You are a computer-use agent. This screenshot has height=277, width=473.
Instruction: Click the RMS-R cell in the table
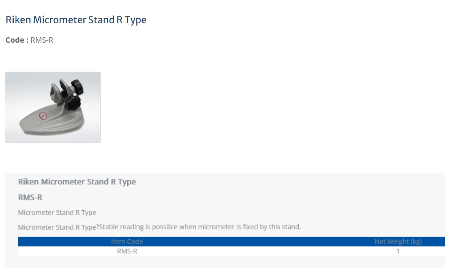(x=127, y=251)
